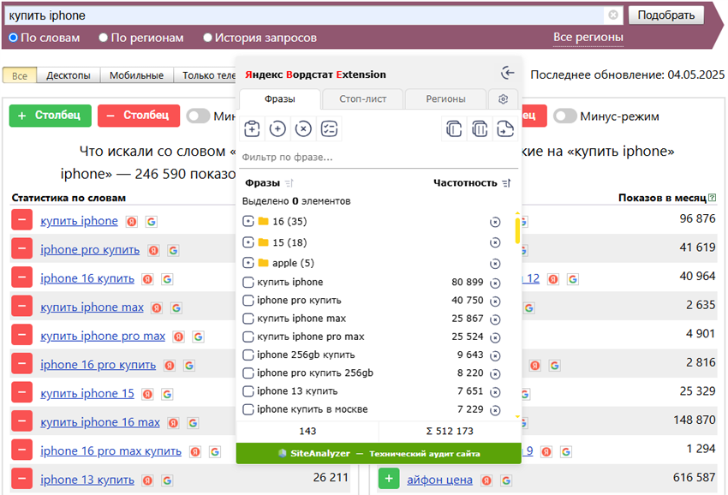Switch to the Фразы tab
The image size is (728, 495).
tap(279, 98)
